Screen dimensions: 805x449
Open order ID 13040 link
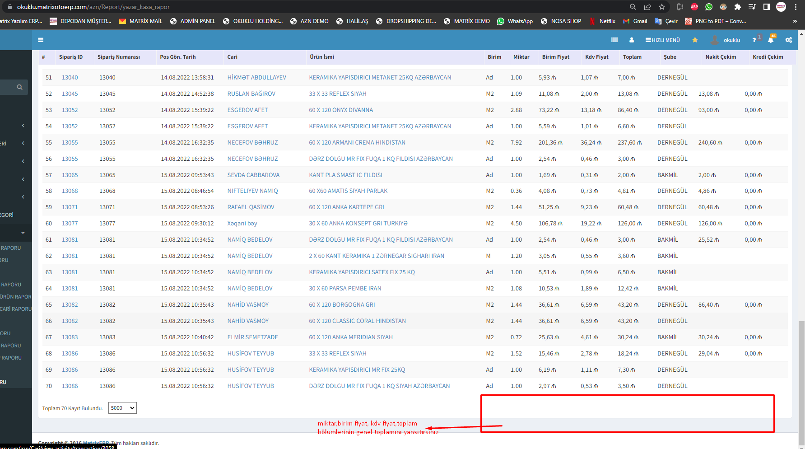(70, 77)
